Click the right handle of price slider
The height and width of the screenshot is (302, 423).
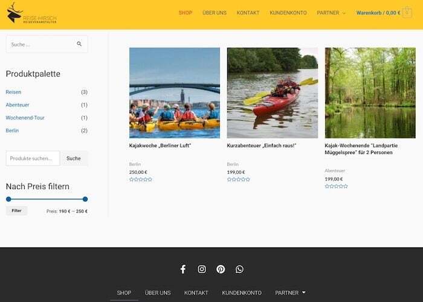[85, 199]
